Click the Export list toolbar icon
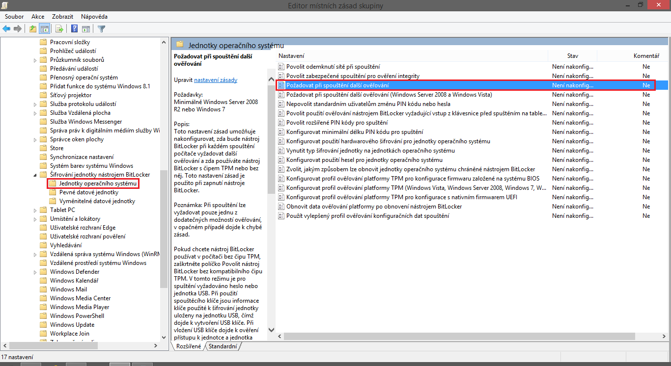This screenshot has height=366, width=671. (58, 28)
